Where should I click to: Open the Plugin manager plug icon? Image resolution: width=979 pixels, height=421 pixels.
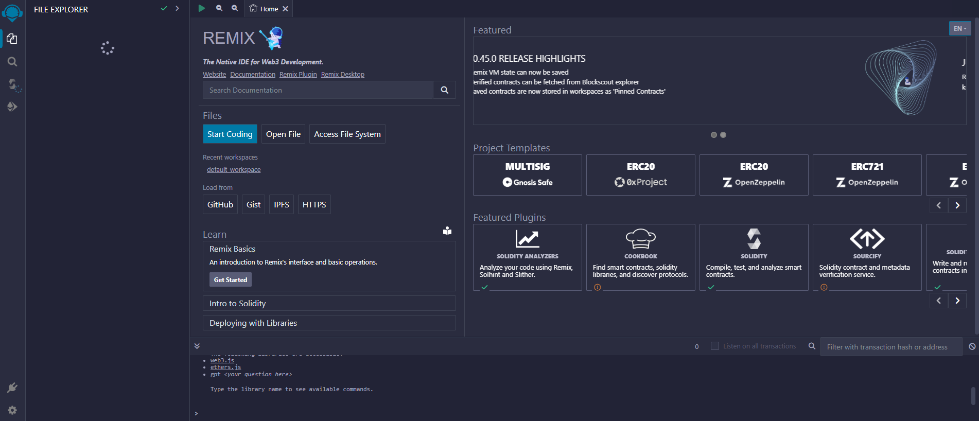[x=12, y=388]
